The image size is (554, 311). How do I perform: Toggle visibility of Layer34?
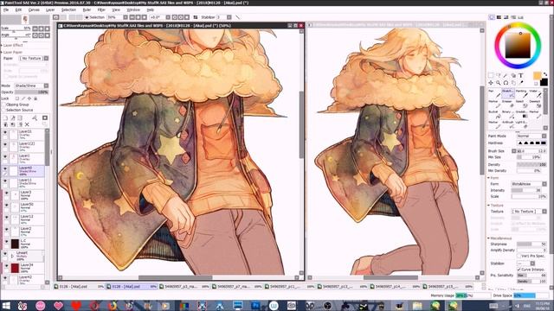(6, 266)
